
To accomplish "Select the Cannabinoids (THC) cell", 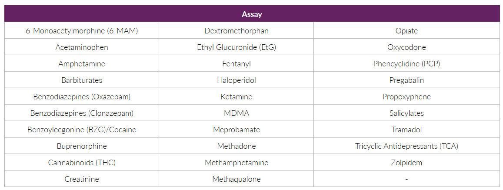I will 82,163.
